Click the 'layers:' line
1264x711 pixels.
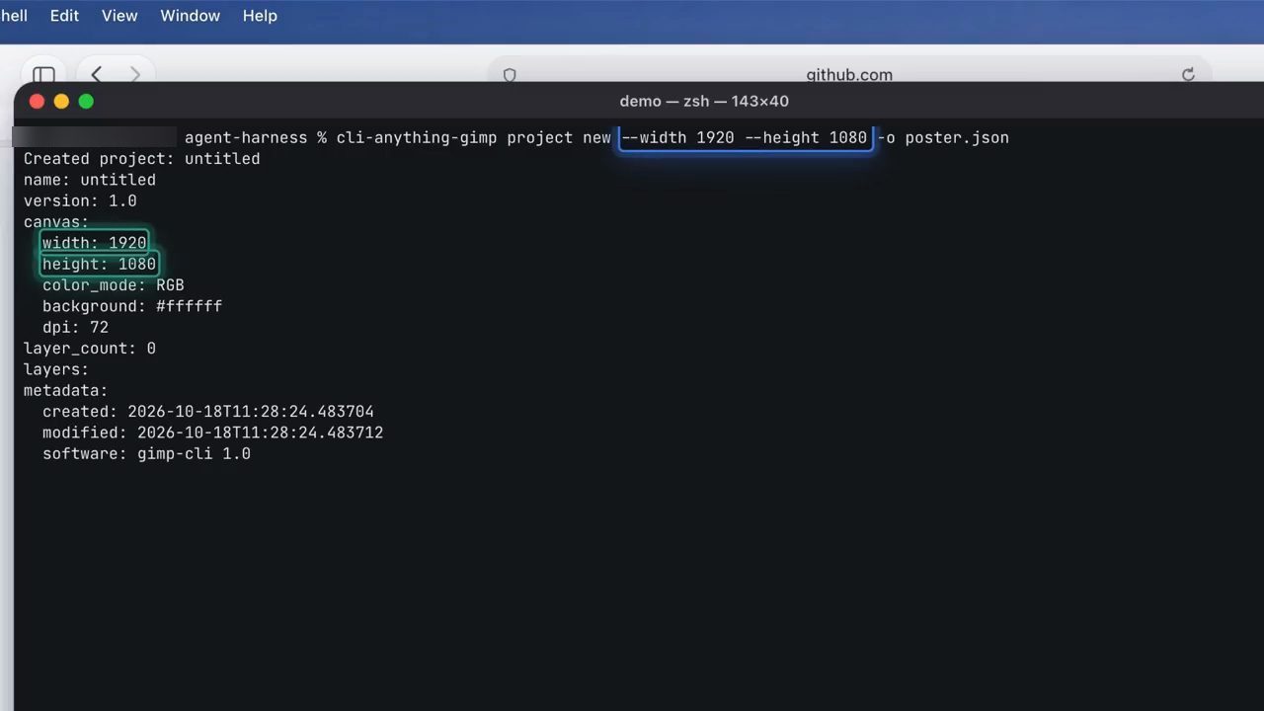tap(56, 369)
